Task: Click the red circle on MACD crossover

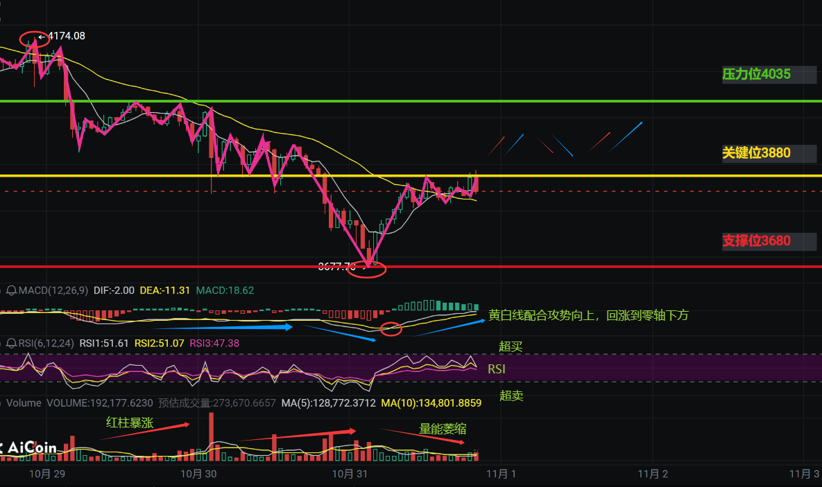Action: (392, 328)
